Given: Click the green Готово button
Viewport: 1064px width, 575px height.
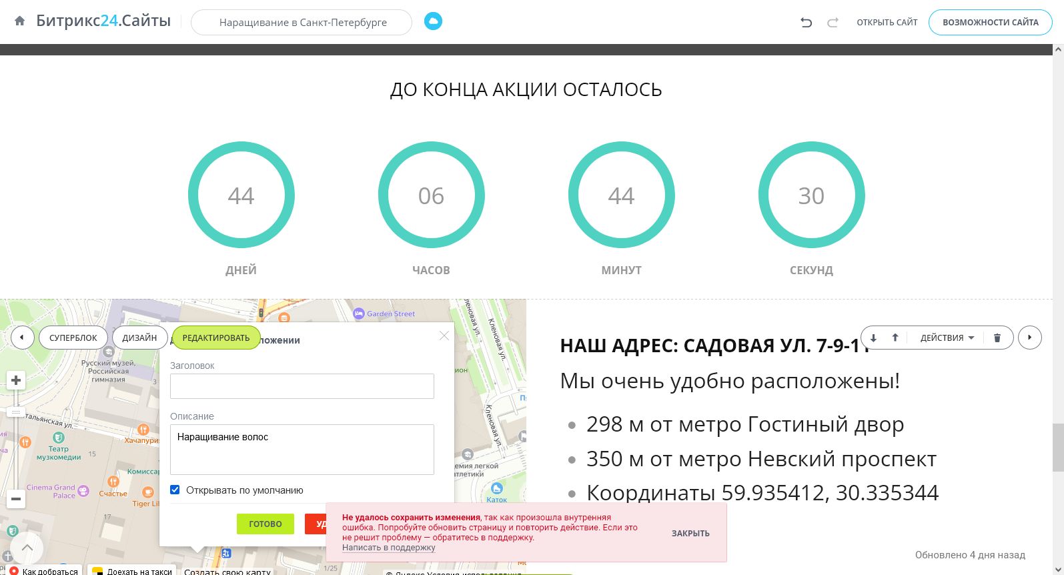Looking at the screenshot, I should 265,524.
